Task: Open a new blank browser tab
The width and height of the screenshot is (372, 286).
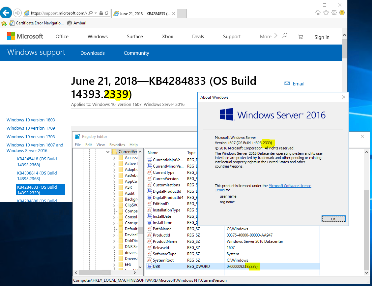Action: [x=182, y=14]
